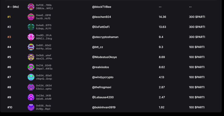Click the avatar icon for @leochen924
Viewport: 224px width, 116px height.
(x=31, y=17)
